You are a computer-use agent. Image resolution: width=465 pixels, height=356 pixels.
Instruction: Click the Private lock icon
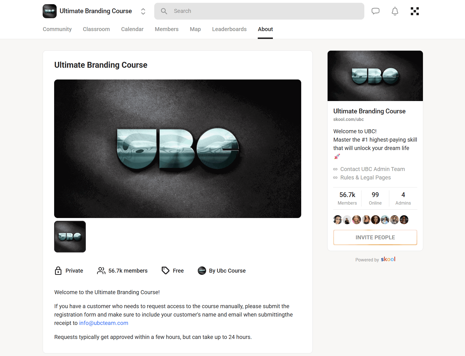(x=58, y=271)
